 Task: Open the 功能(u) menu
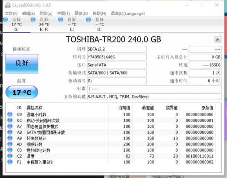pyautogui.click(x=46, y=13)
